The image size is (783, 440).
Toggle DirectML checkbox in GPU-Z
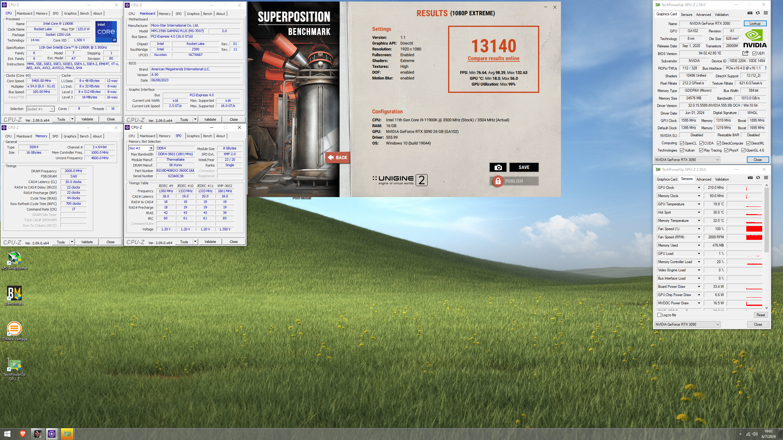748,143
